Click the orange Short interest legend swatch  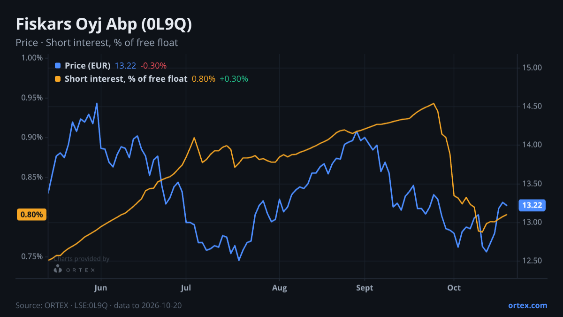pyautogui.click(x=58, y=79)
